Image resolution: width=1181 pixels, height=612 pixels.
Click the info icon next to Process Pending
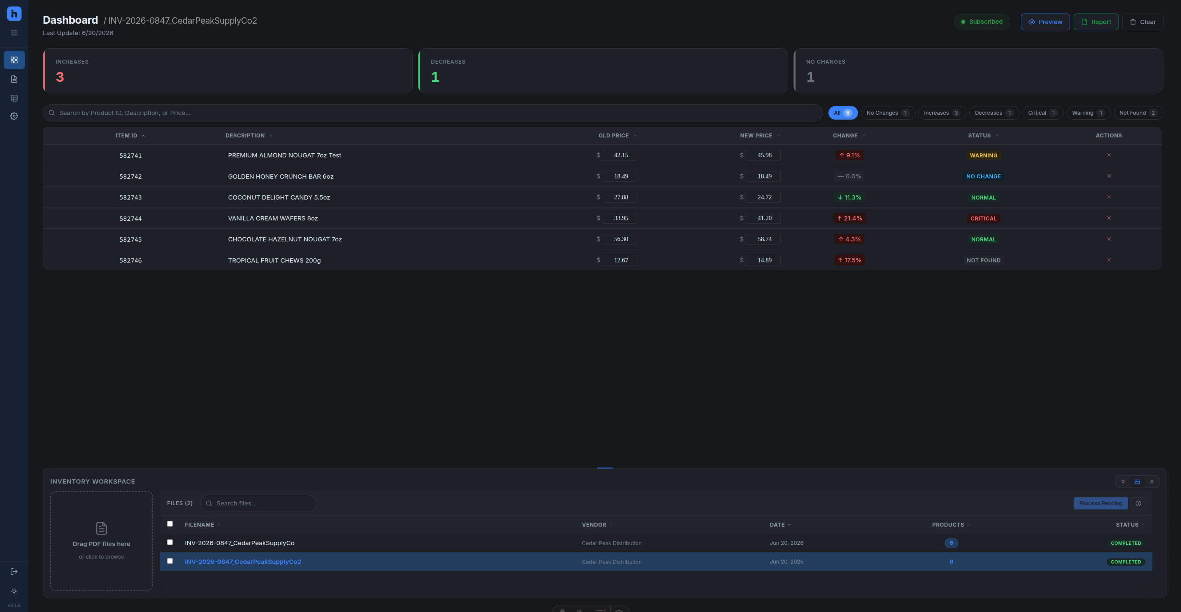tap(1138, 503)
